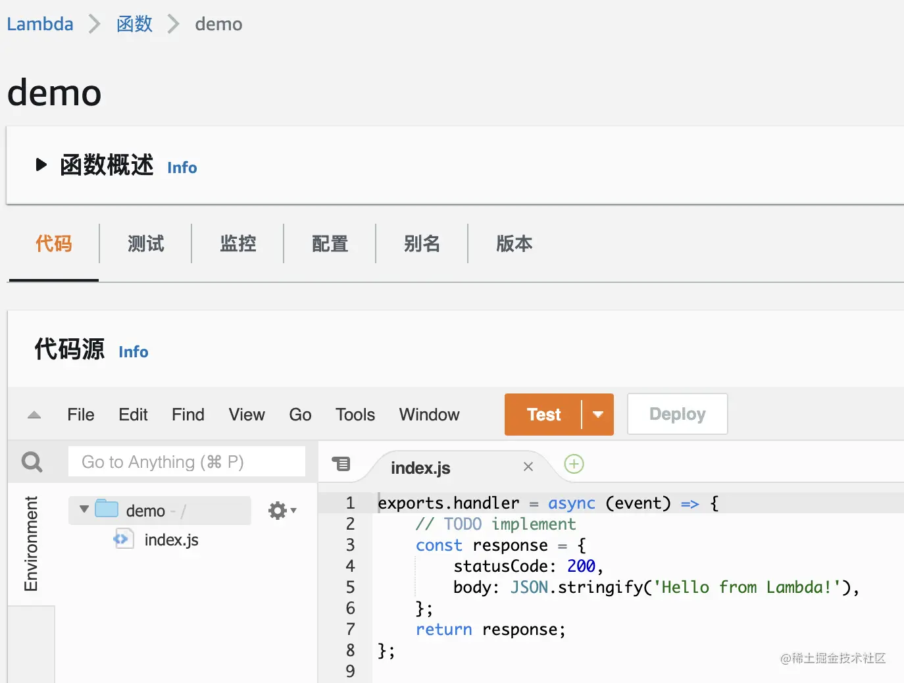Image resolution: width=904 pixels, height=683 pixels.
Task: Open the Tools menu
Action: (x=355, y=415)
